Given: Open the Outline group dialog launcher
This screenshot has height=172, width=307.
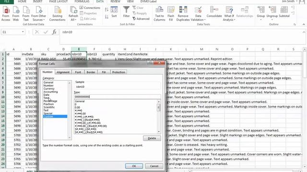Looking at the screenshot, I should (295, 24).
